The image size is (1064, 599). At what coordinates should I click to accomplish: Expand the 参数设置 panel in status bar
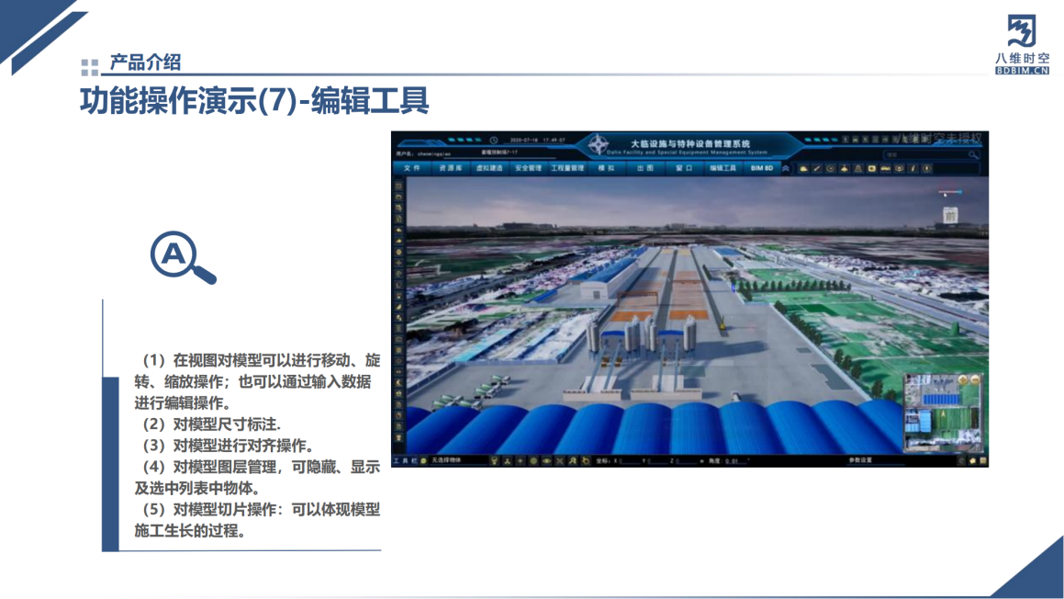[860, 459]
